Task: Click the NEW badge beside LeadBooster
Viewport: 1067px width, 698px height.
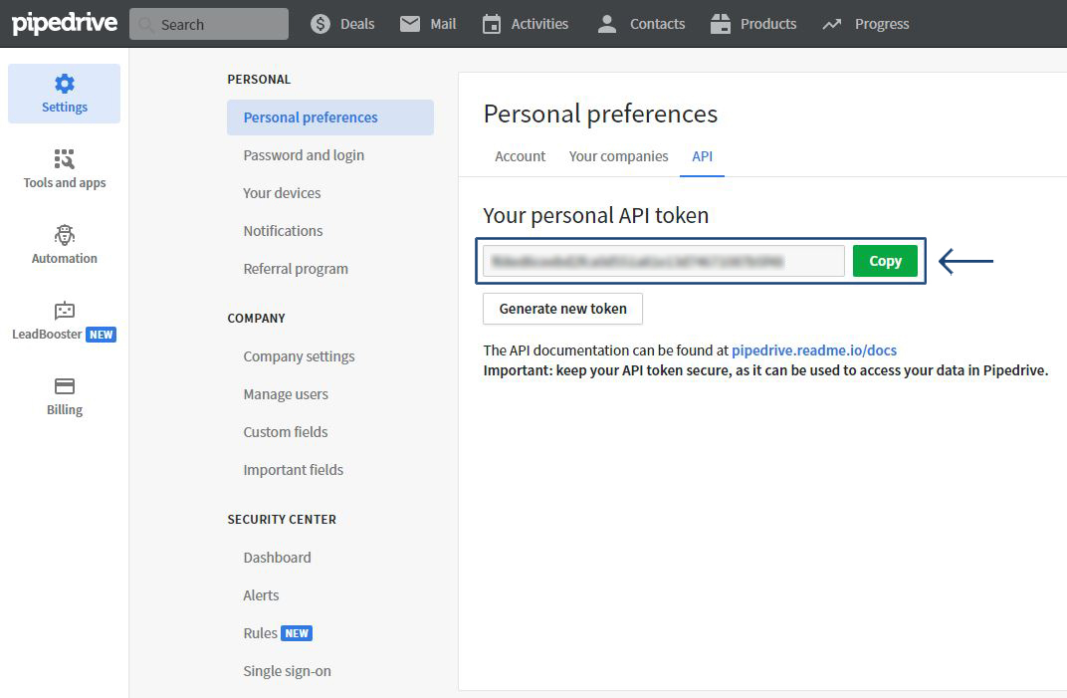Action: pos(102,335)
